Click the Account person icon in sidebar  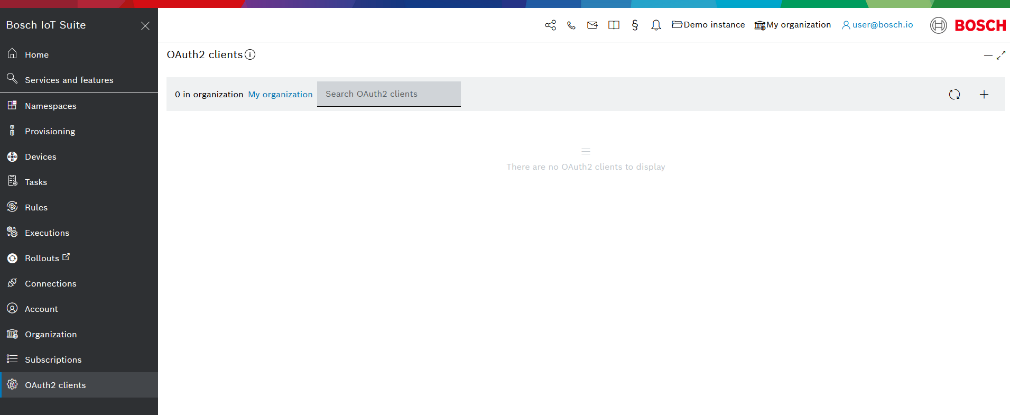pos(12,308)
